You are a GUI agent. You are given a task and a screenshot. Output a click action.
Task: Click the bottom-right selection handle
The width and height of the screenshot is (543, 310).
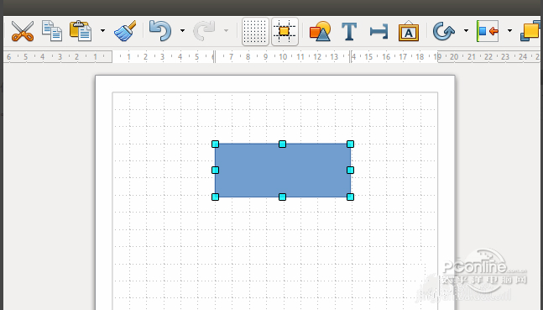coord(350,197)
